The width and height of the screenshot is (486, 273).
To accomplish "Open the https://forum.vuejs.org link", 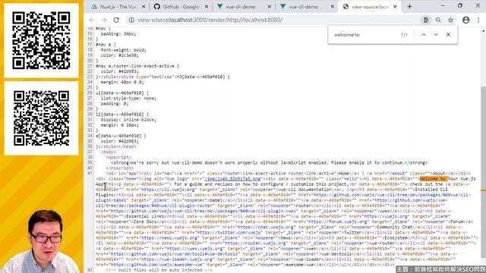I will [x=336, y=221].
